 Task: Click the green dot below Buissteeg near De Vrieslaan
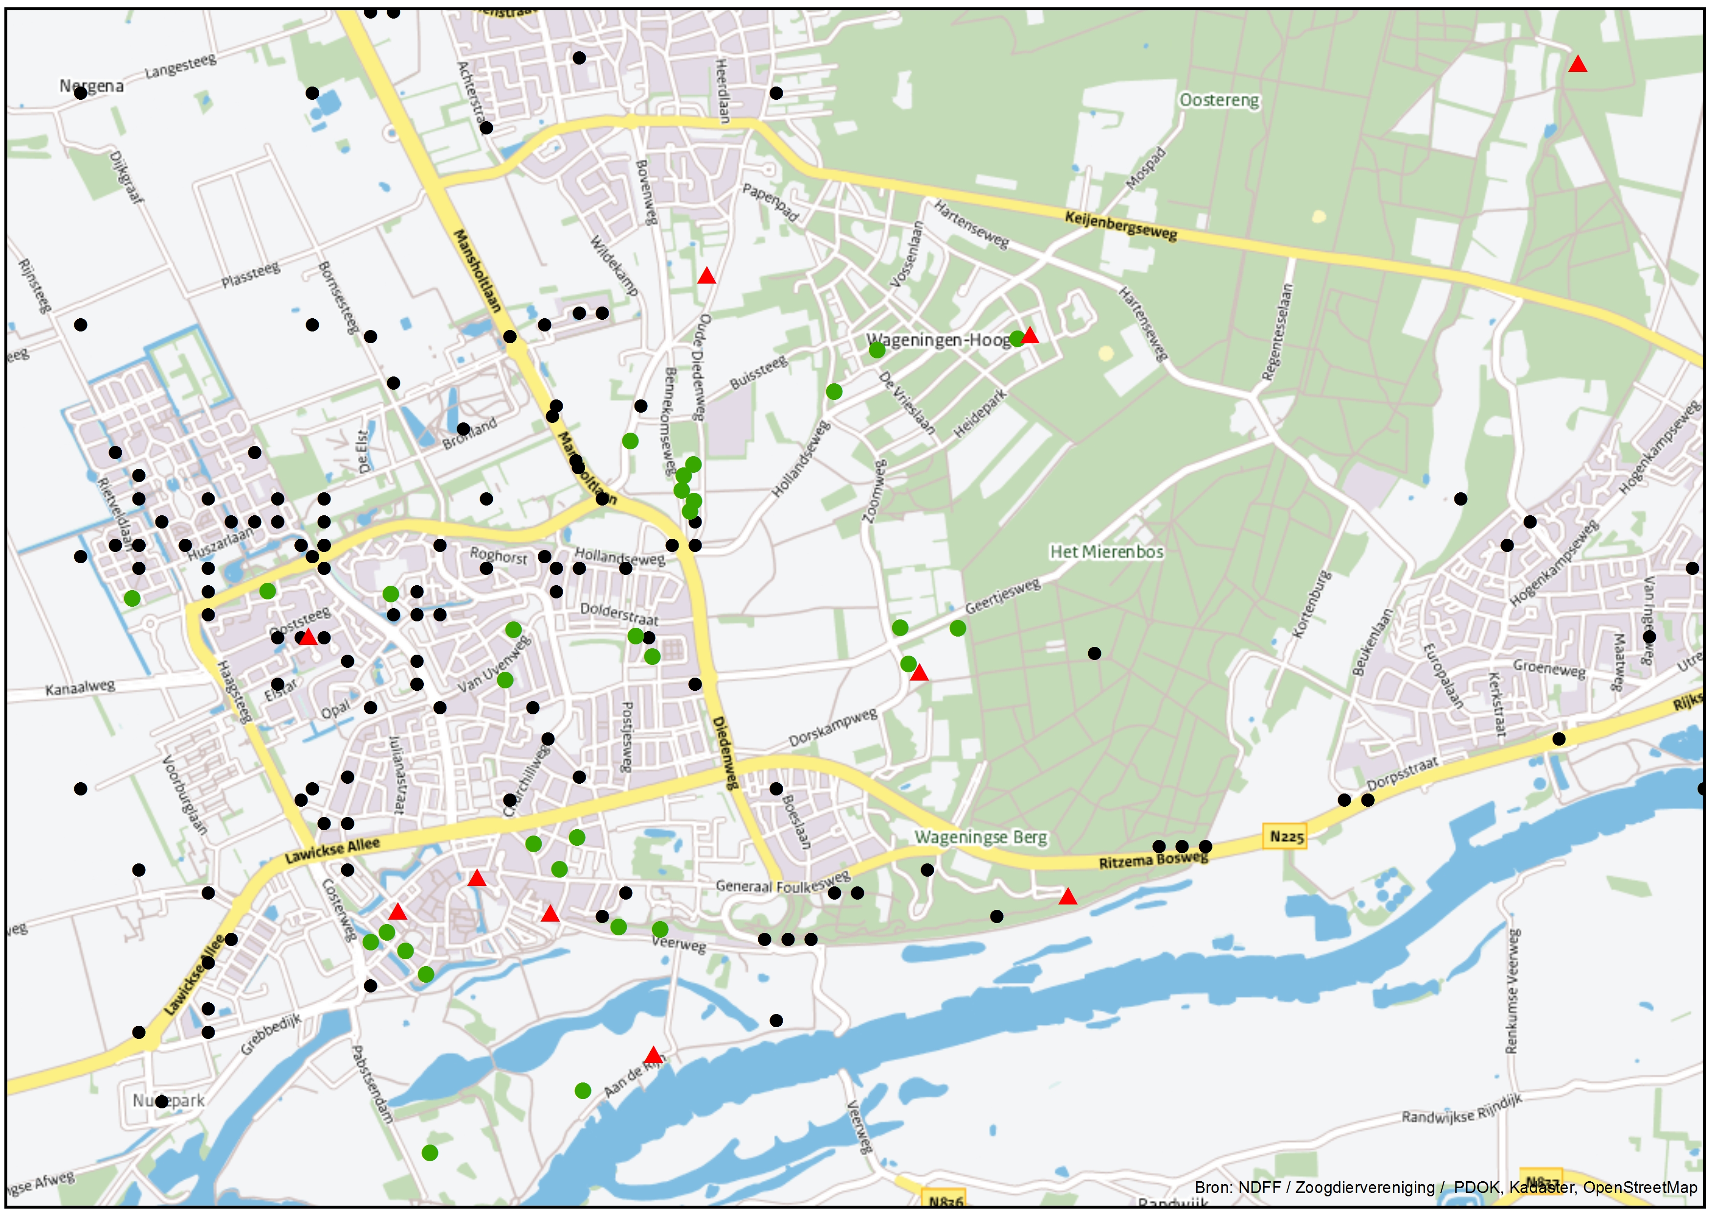[834, 392]
